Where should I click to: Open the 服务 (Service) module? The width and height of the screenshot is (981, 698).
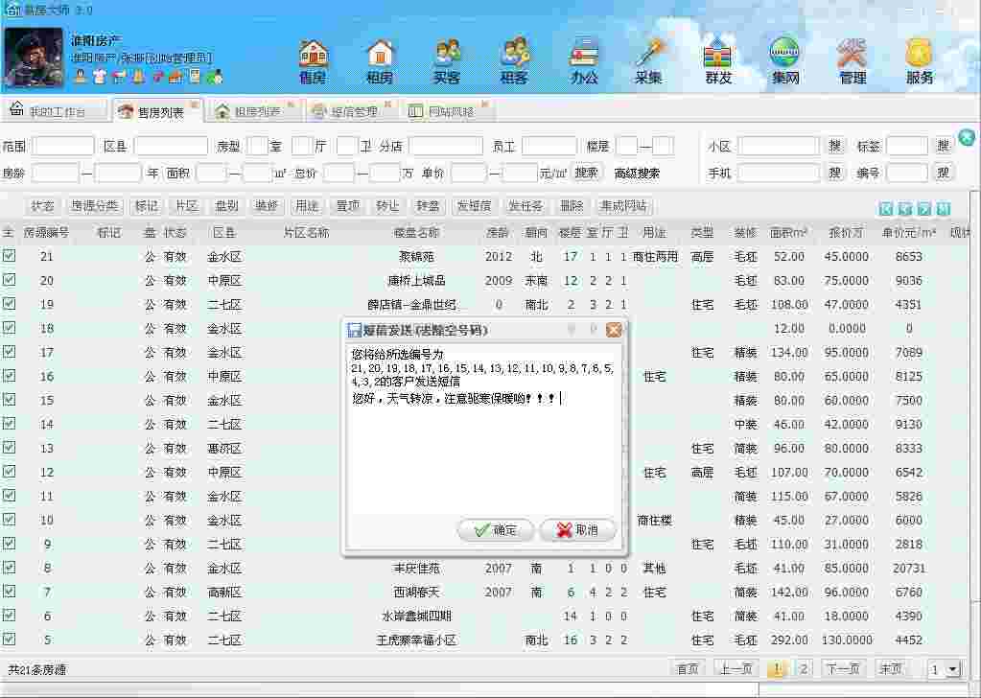tap(919, 59)
